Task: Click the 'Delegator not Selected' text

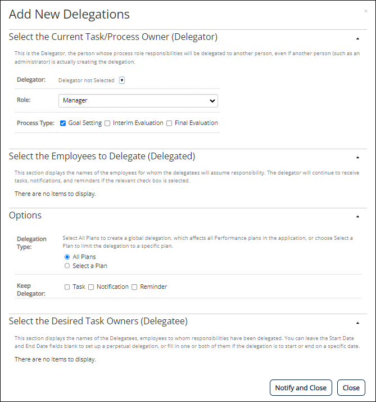Action: tap(86, 81)
